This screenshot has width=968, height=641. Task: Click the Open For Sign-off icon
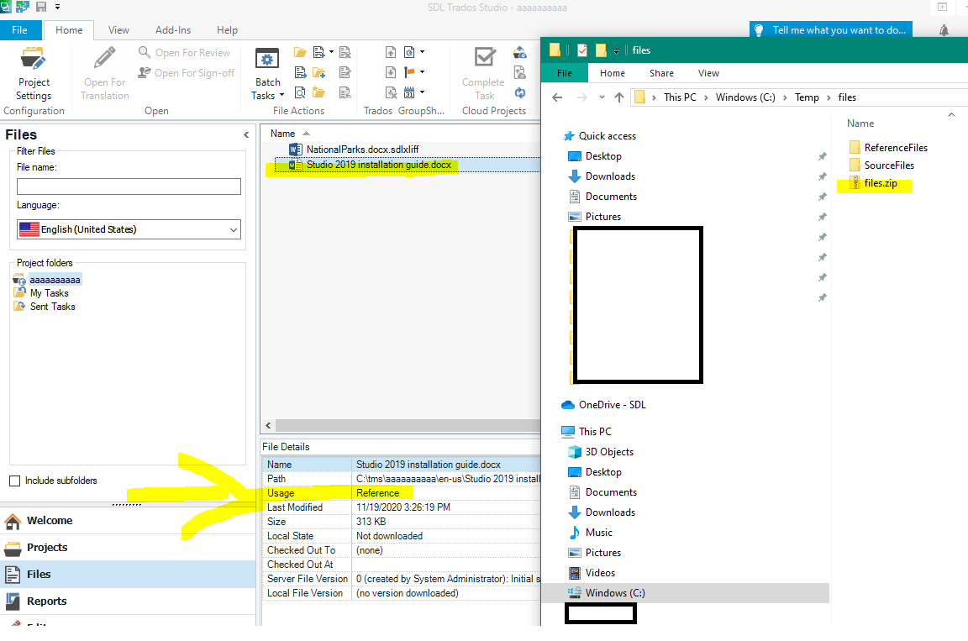[x=145, y=73]
